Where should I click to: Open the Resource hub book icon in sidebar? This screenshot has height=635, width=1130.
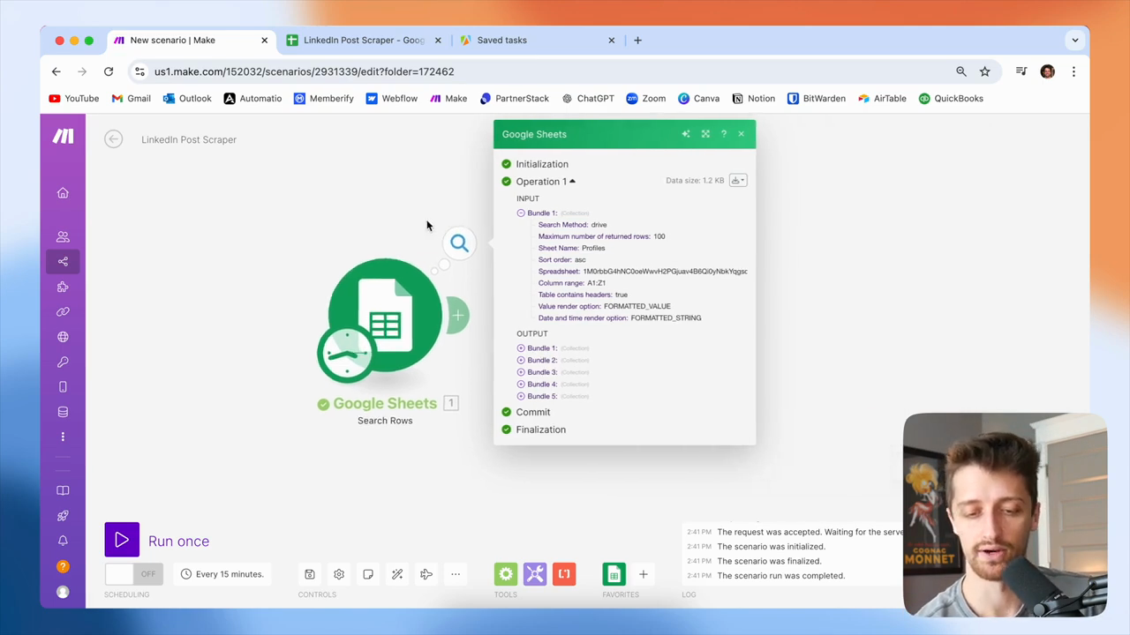pos(63,490)
